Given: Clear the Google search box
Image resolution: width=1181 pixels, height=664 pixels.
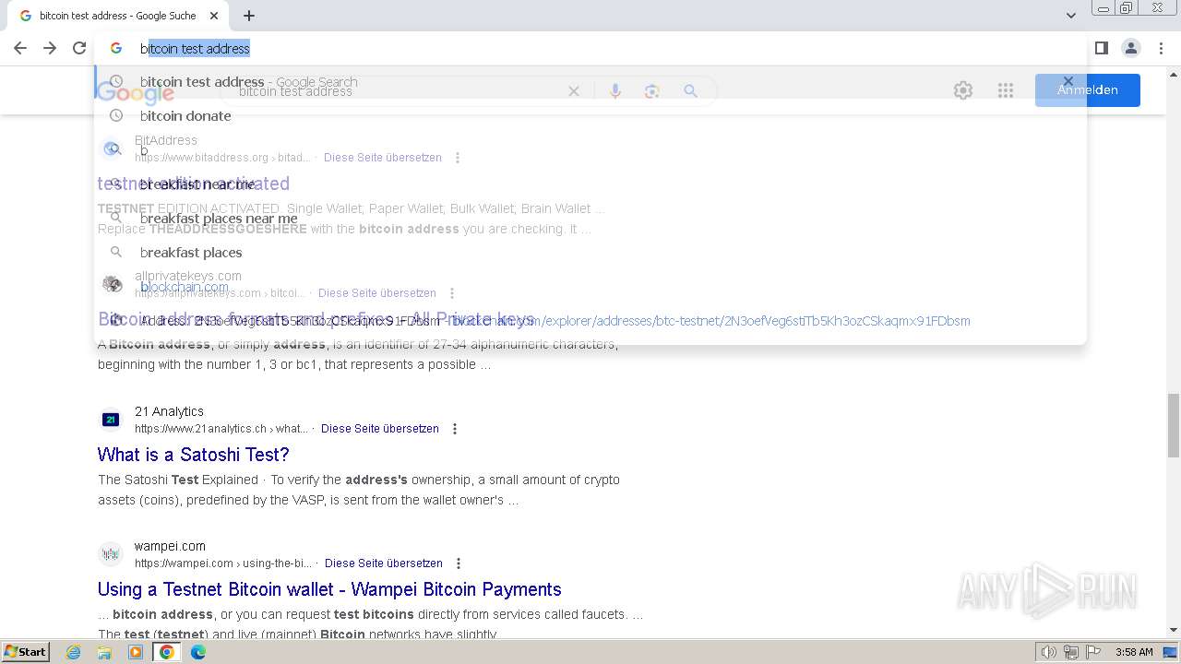Looking at the screenshot, I should coord(574,90).
